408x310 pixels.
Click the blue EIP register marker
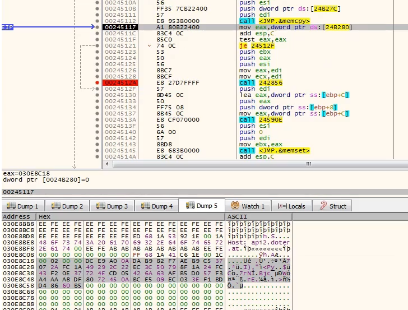pos(8,26)
